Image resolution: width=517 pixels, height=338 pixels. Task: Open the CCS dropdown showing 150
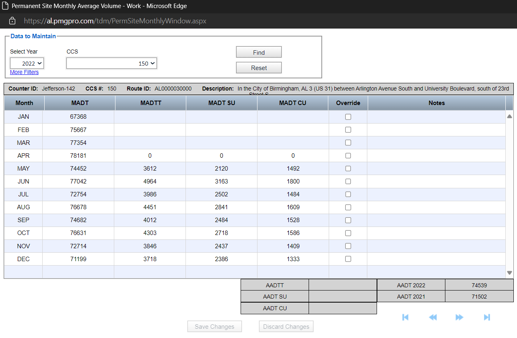point(111,63)
